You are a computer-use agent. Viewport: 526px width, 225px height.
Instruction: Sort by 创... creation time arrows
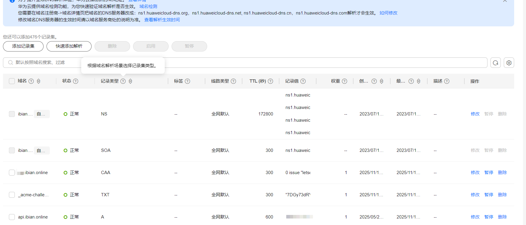click(381, 81)
